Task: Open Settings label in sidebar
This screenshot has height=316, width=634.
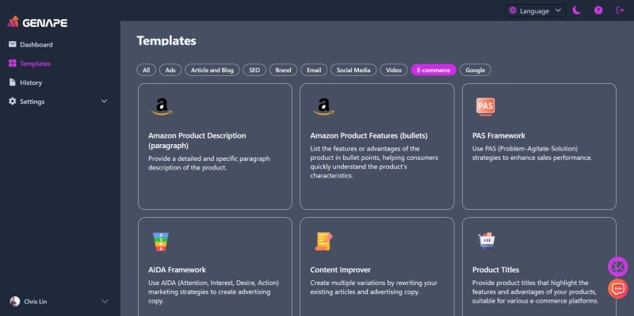Action: click(x=32, y=101)
